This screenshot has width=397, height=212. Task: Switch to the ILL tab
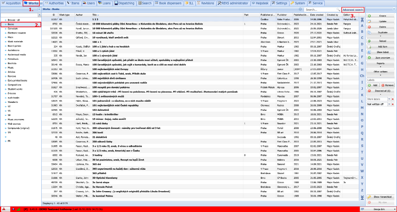[x=189, y=3]
